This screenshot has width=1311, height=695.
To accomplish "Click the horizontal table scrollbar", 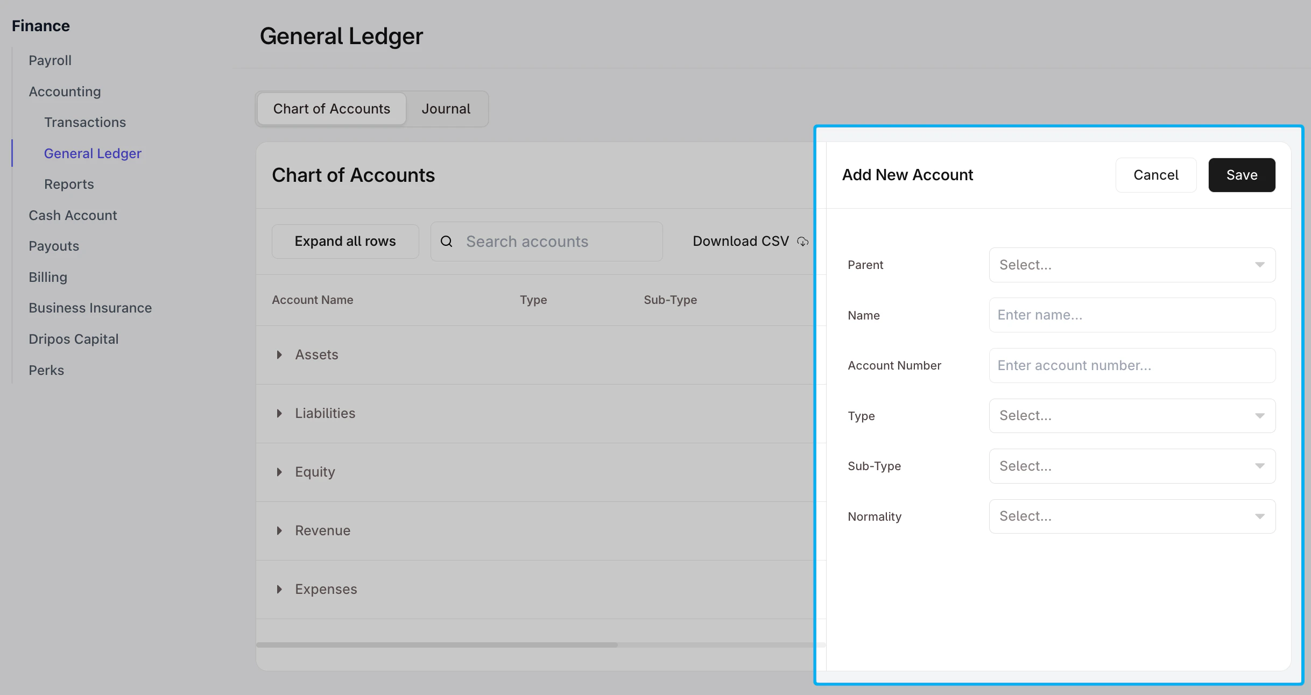I will [437, 644].
